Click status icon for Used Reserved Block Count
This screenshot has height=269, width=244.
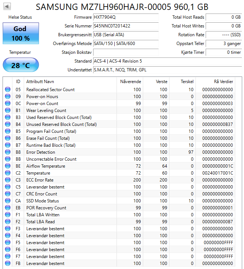[x=8, y=117]
